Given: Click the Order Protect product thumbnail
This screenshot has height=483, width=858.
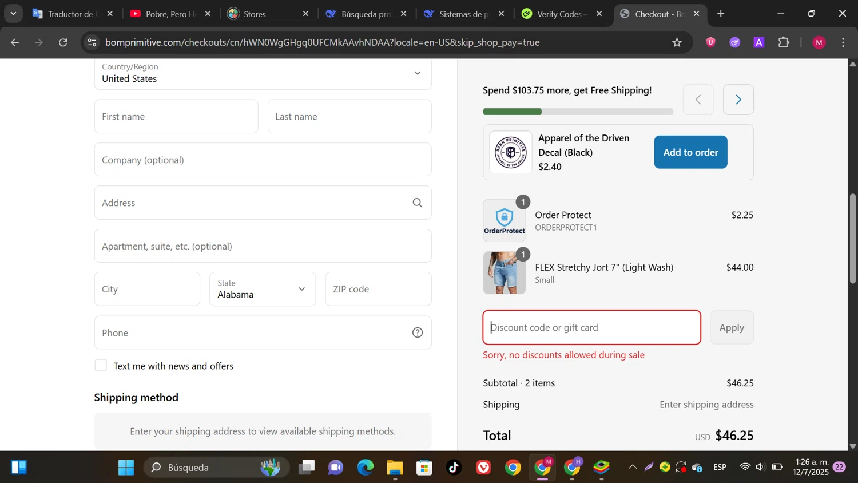Looking at the screenshot, I should 504,220.
